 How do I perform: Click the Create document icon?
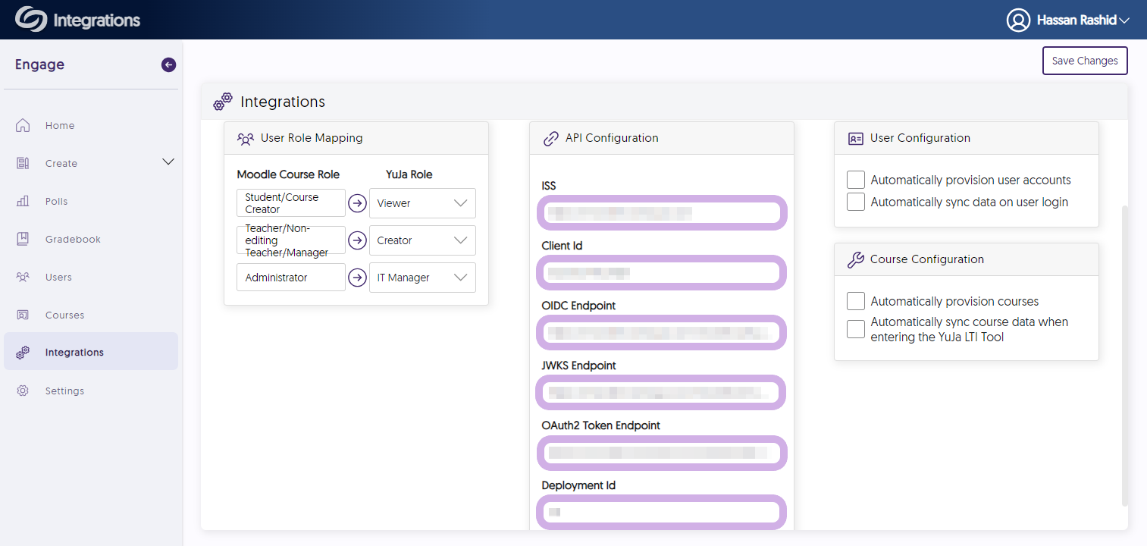pyautogui.click(x=23, y=163)
